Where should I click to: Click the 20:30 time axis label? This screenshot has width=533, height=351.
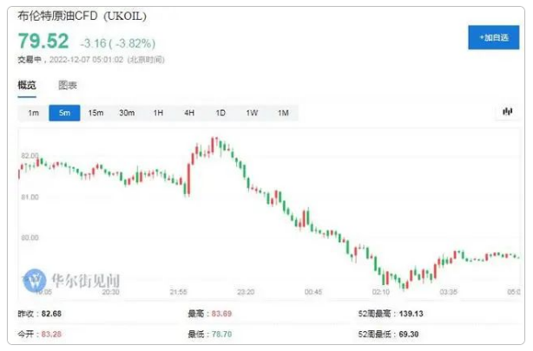click(111, 292)
